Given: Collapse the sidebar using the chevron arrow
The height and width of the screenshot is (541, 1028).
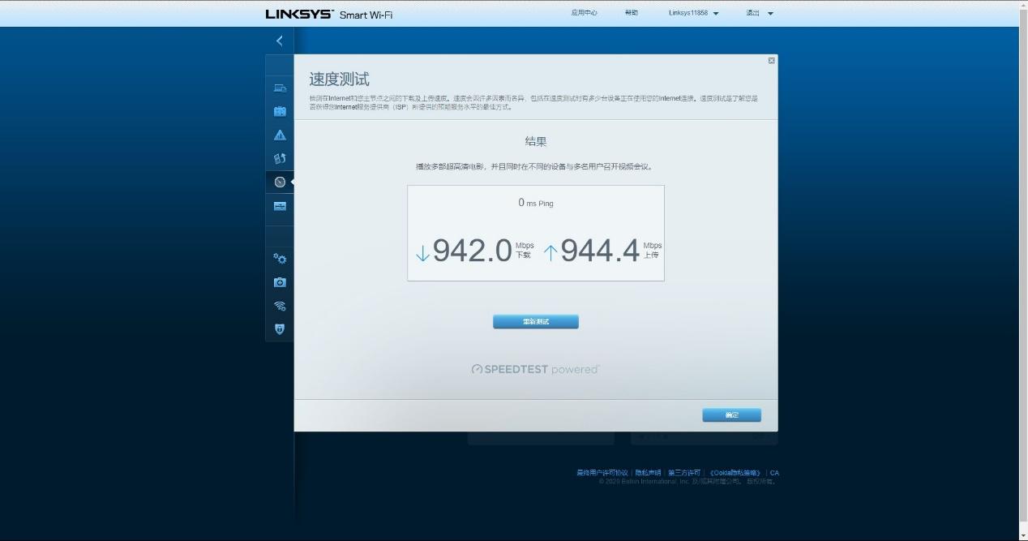Looking at the screenshot, I should click(x=280, y=41).
